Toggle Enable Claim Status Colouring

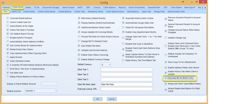pos(79,55)
